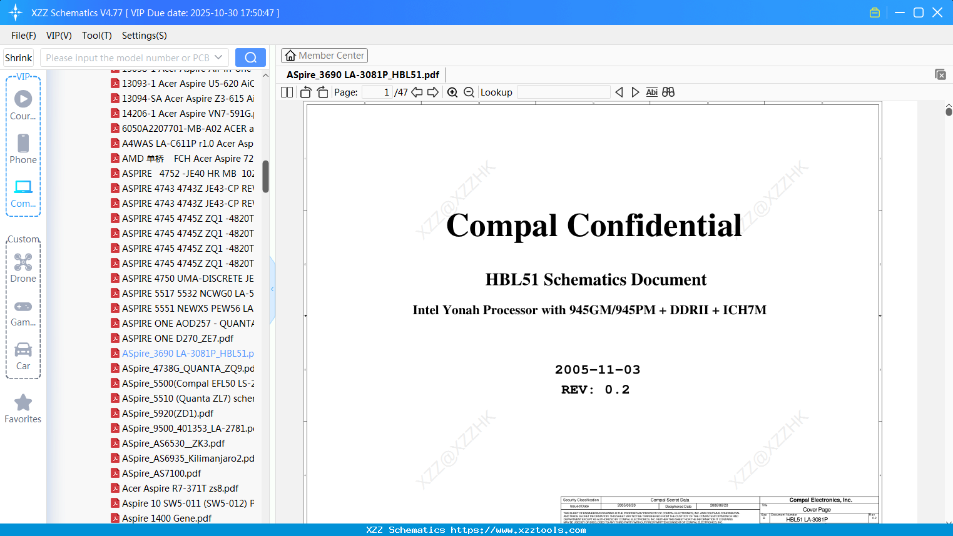Grab the file list vertical scrollbar thumb

click(x=265, y=177)
